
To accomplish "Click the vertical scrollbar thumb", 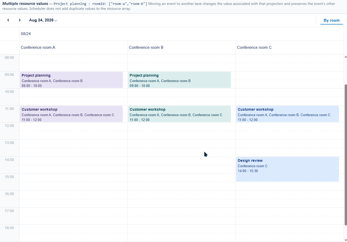I will (x=346, y=155).
